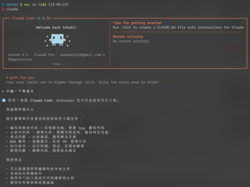The width and height of the screenshot is (250, 187).
Task: Click 'Welcome back idoubi!' heading
Action: [x=56, y=27]
